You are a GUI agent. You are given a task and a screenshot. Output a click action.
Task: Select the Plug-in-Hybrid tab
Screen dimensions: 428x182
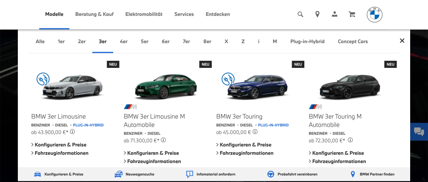pyautogui.click(x=308, y=41)
